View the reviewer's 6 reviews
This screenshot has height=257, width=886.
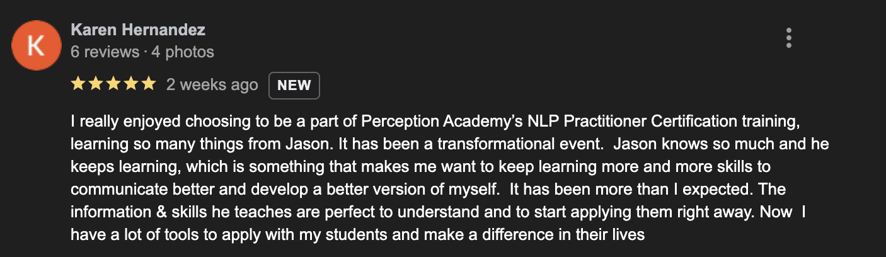[105, 52]
